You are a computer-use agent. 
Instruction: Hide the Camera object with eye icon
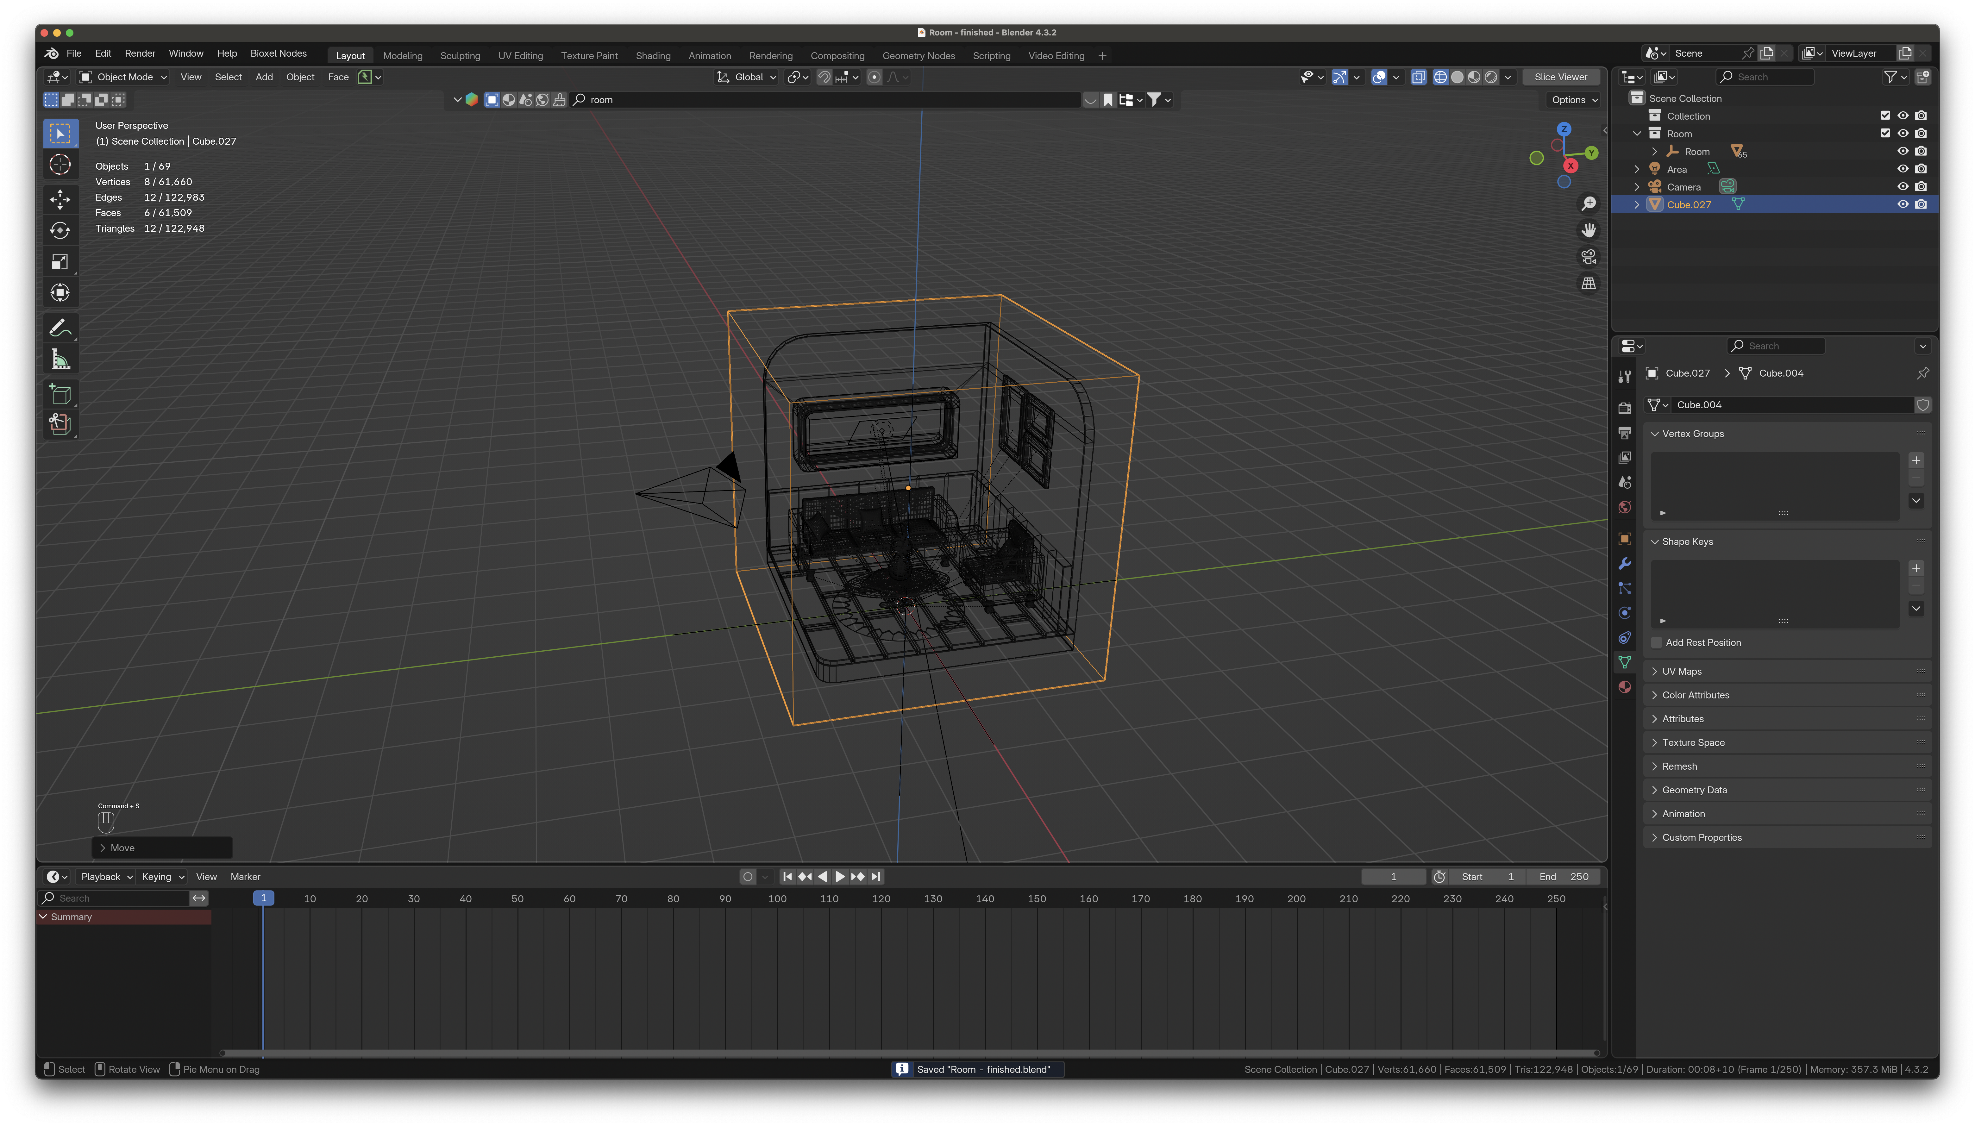tap(1903, 187)
